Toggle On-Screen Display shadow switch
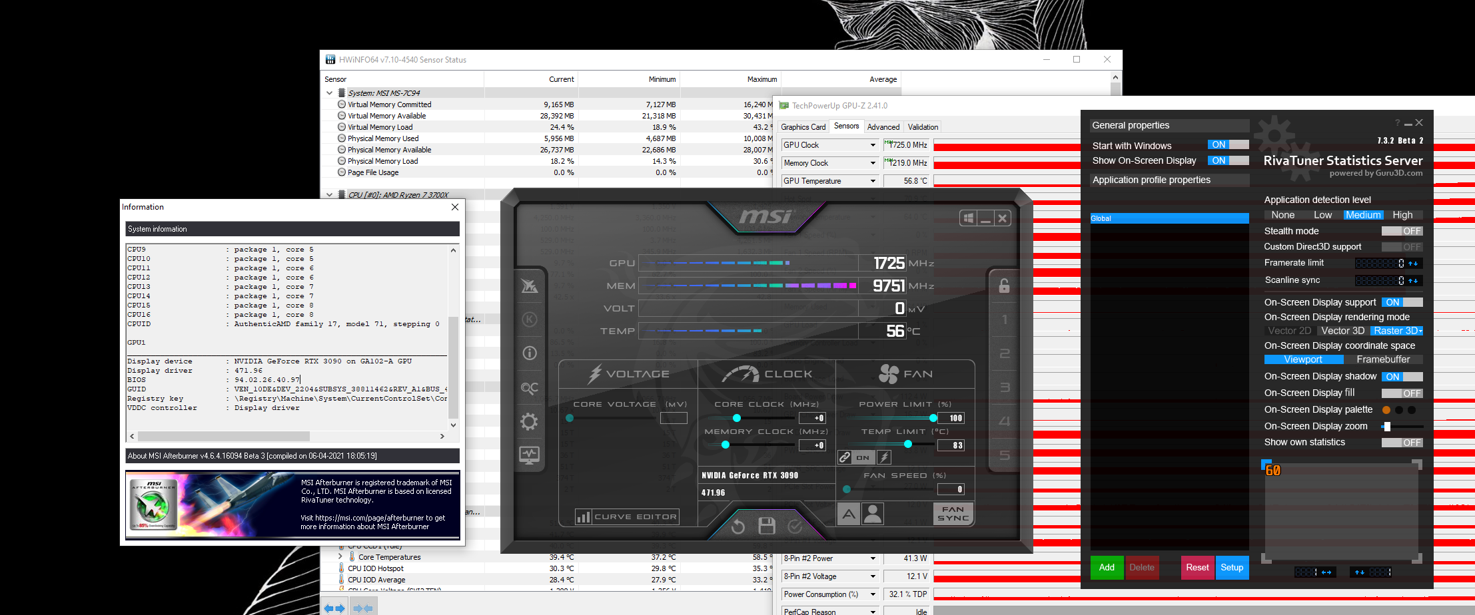Screen dimensions: 1475x615 (x=1402, y=377)
